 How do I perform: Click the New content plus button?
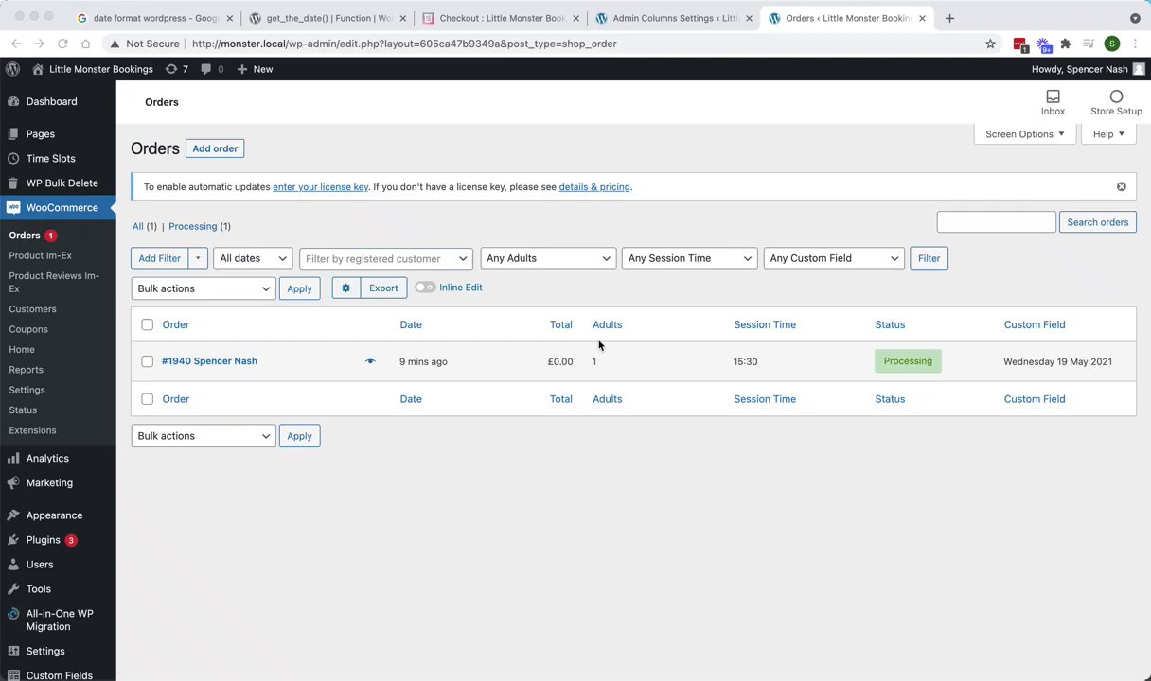coord(255,69)
